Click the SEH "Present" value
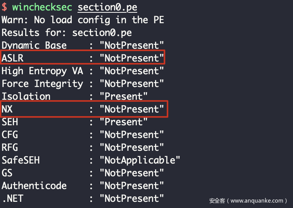The image size is (293, 208). (124, 122)
